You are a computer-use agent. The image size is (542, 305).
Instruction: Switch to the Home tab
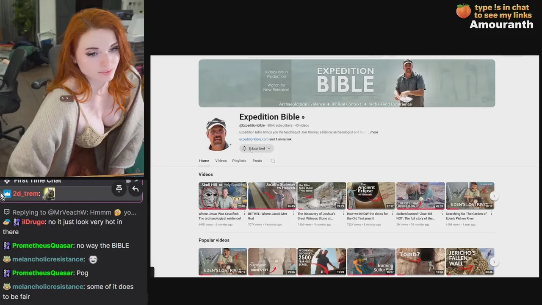(x=204, y=161)
